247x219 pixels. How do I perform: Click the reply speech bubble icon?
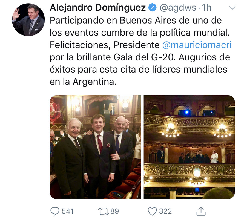tap(55, 211)
